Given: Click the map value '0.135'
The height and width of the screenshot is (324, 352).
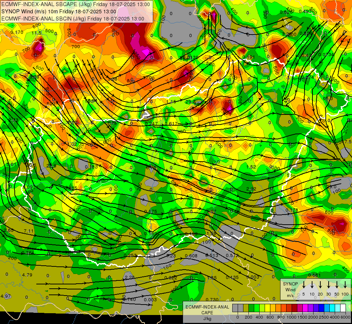Looking at the screenshot, I should [232, 278].
